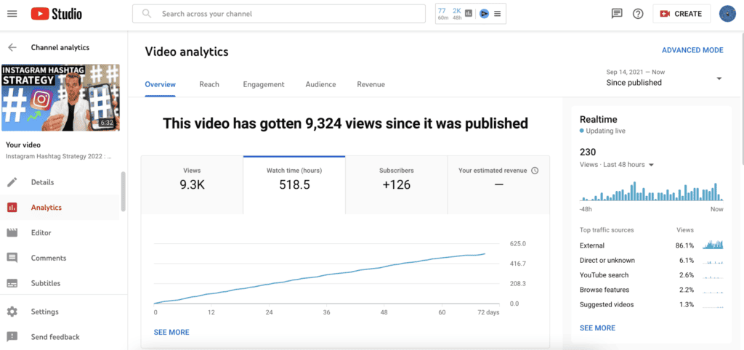Click the Settings gear icon
The width and height of the screenshot is (744, 350).
12,312
